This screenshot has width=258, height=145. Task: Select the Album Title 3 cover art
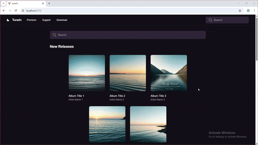[x=169, y=73]
